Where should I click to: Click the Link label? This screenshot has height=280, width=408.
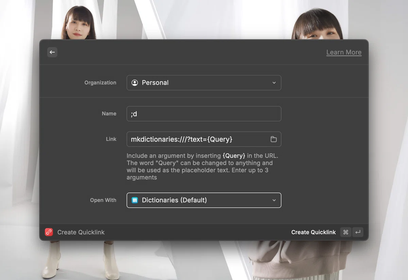(111, 139)
